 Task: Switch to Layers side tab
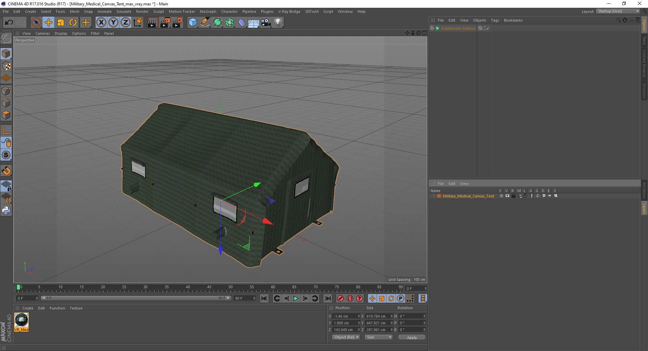click(644, 208)
